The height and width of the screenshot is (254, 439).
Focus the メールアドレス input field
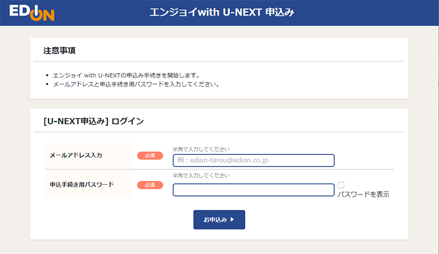coord(253,160)
